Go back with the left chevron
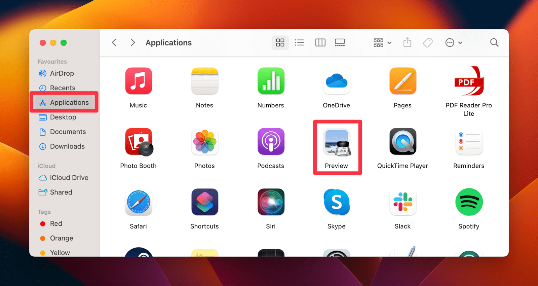The width and height of the screenshot is (538, 286). (114, 42)
